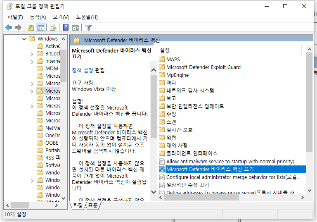Switch to the 표준 tab
This screenshot has height=222, width=317.
tap(93, 205)
